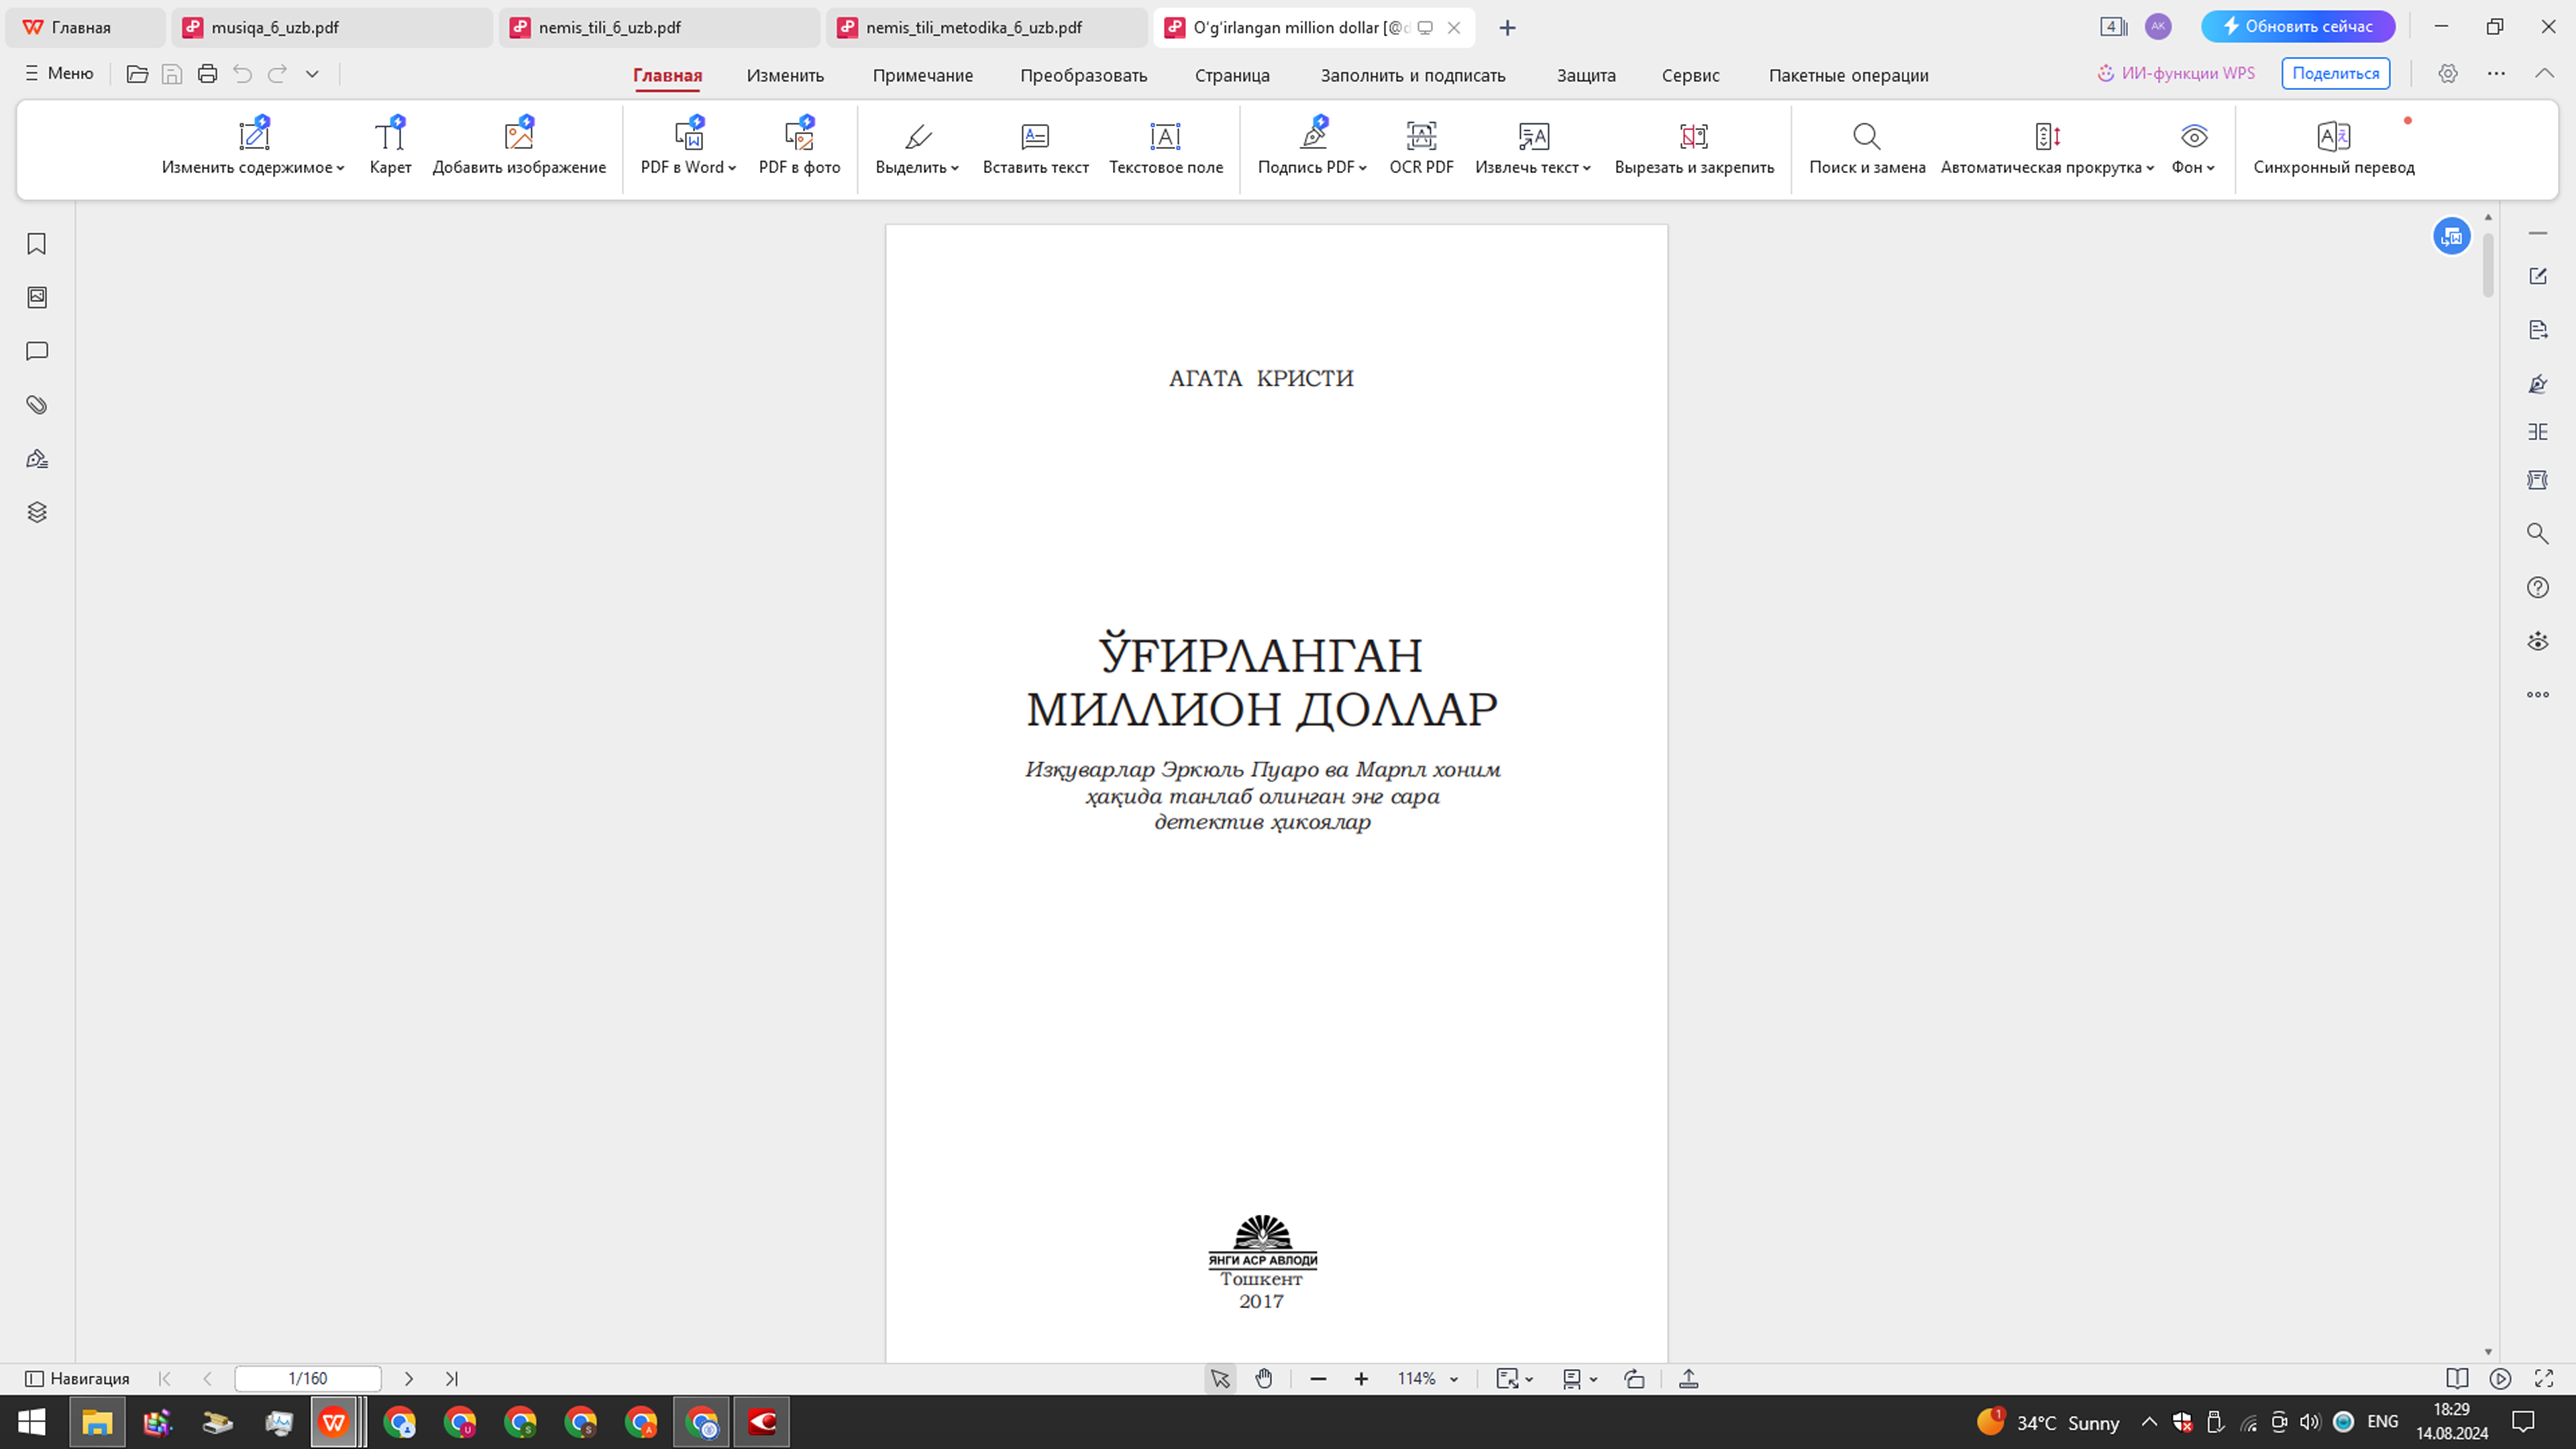Click zoom in plus control

pos(1361,1378)
